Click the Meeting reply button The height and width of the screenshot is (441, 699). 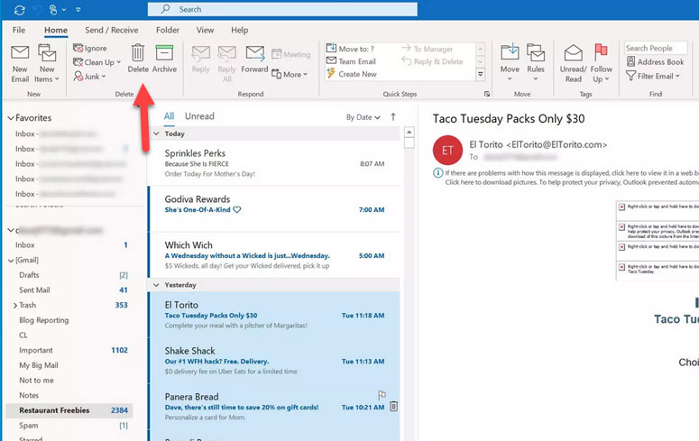click(x=290, y=54)
